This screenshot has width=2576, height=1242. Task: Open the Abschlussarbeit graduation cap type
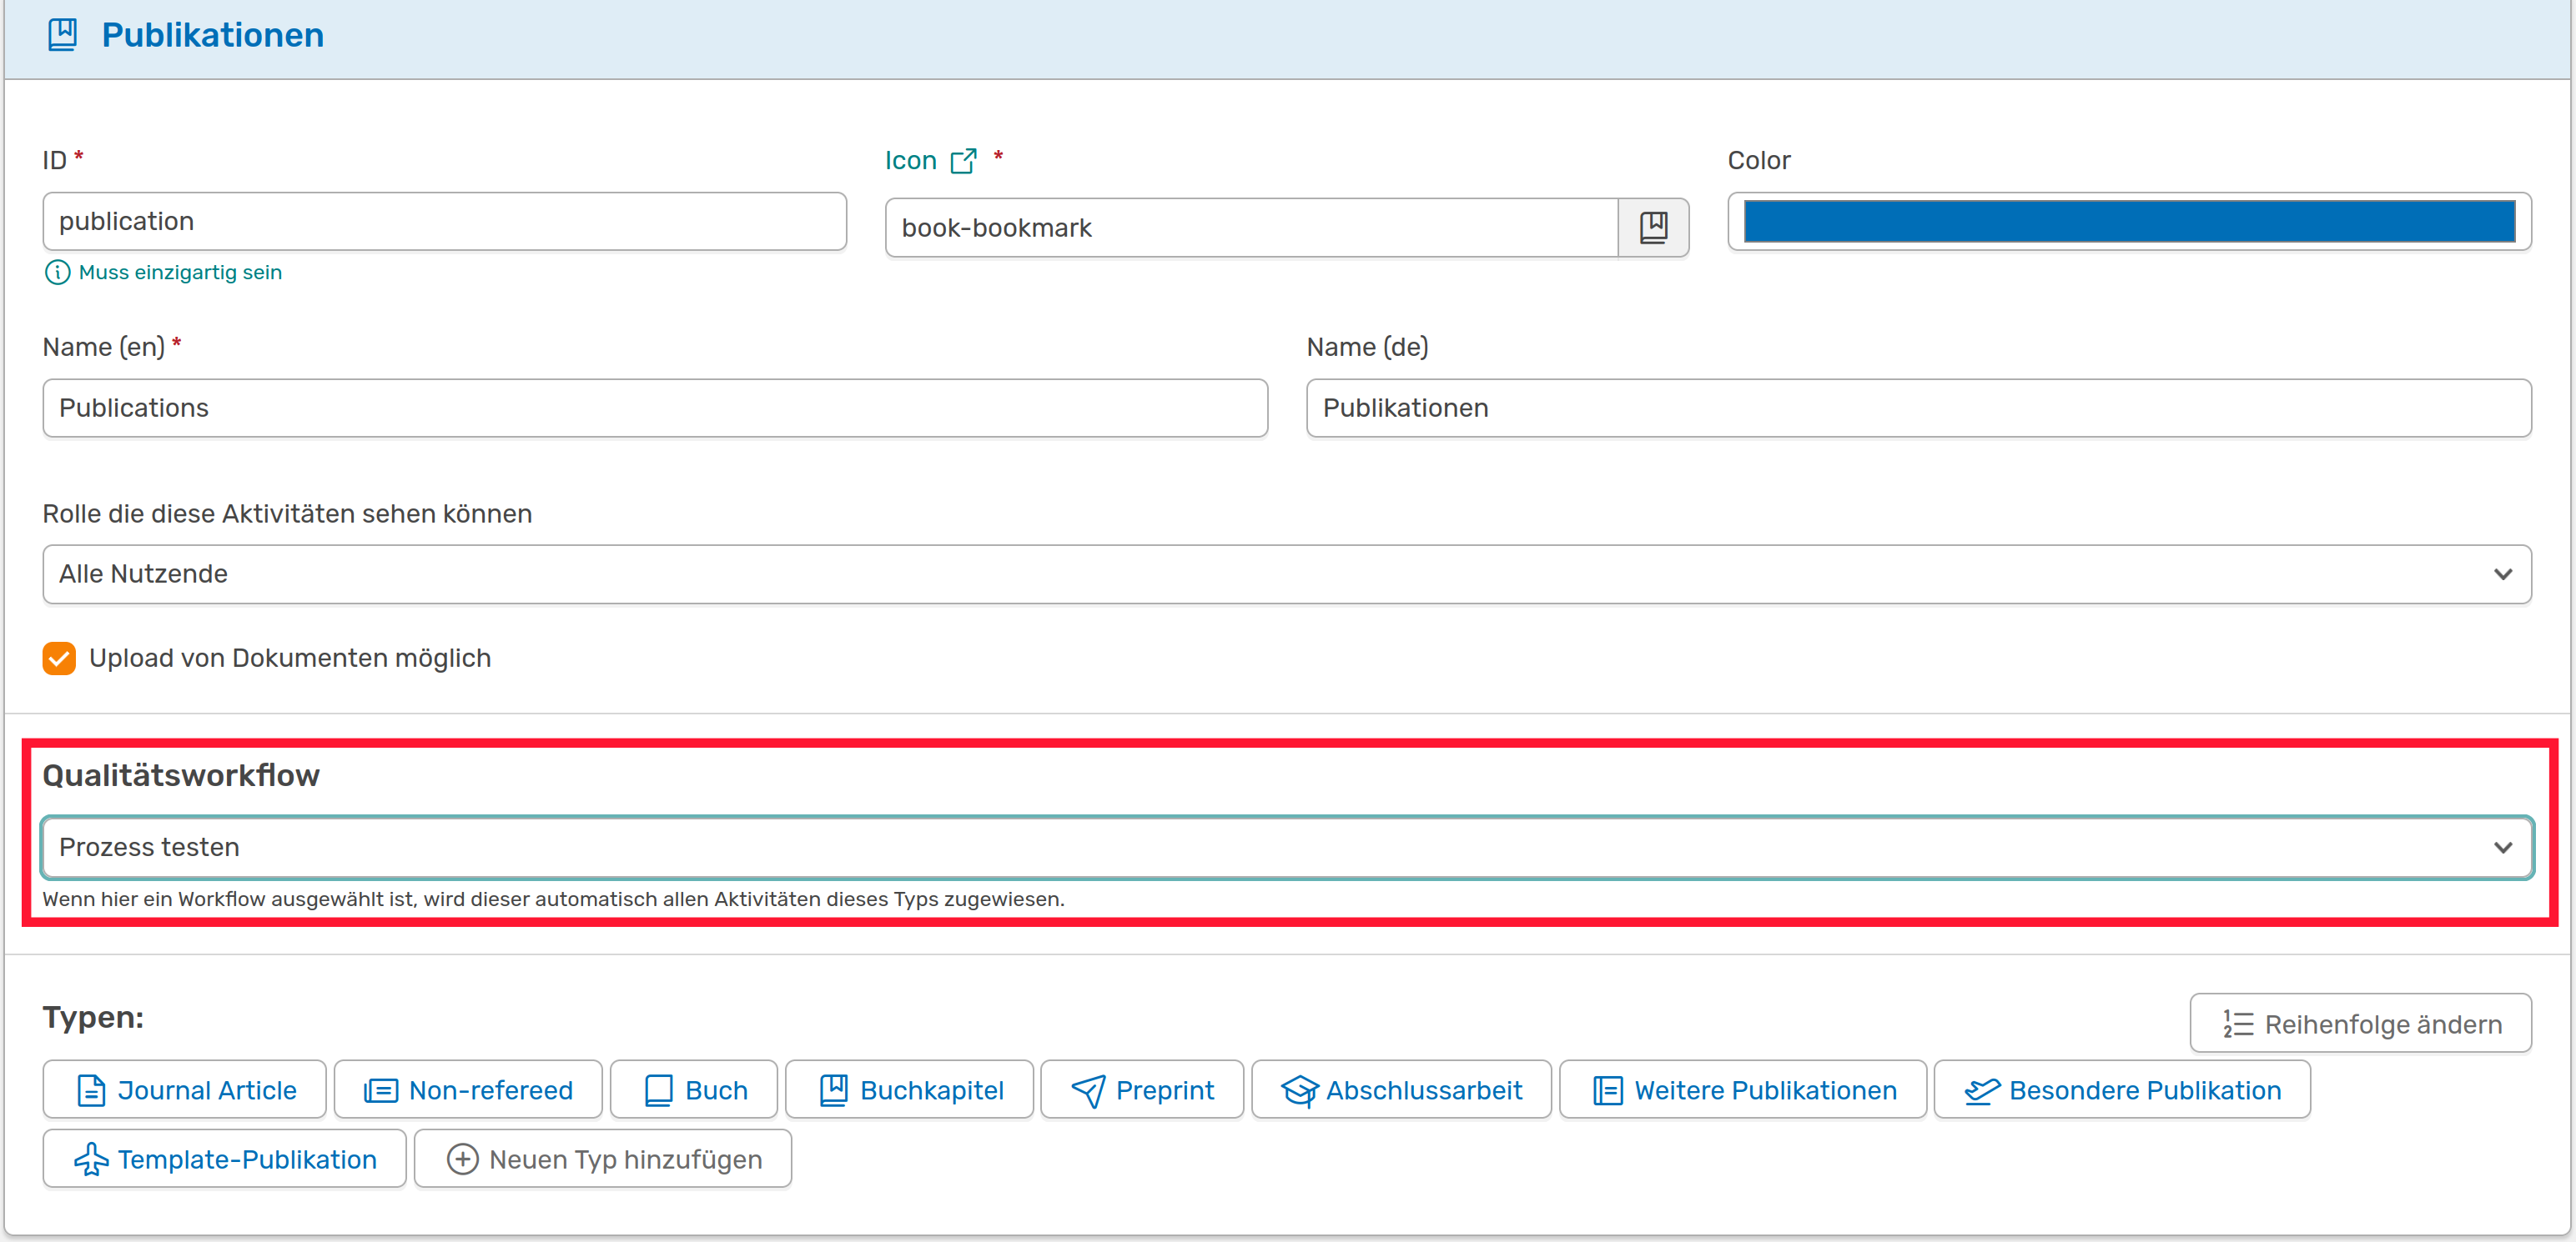[1401, 1089]
